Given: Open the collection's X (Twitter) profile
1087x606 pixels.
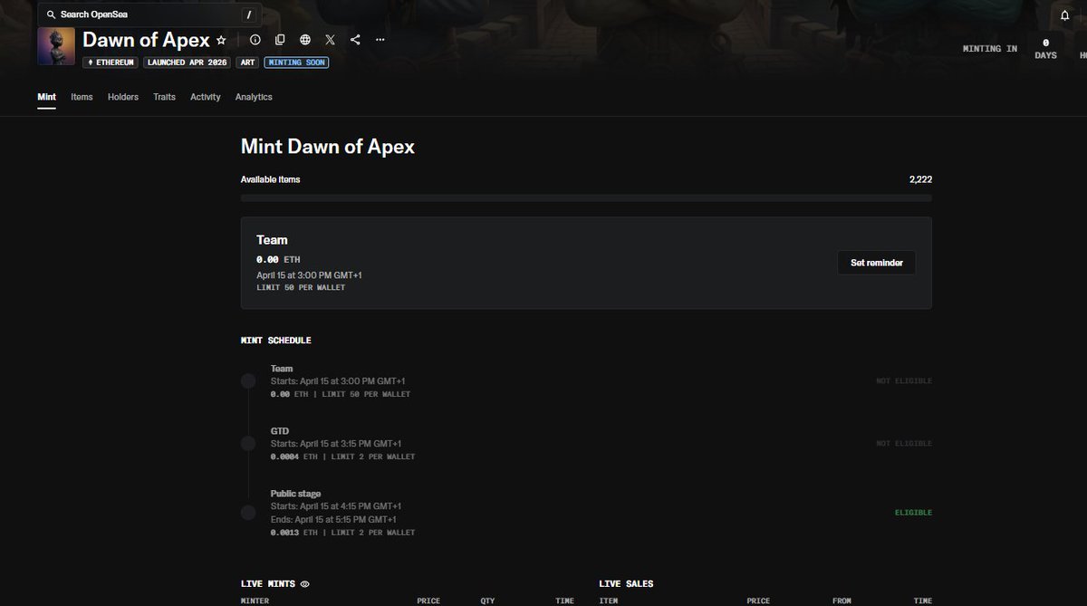Looking at the screenshot, I should (330, 40).
